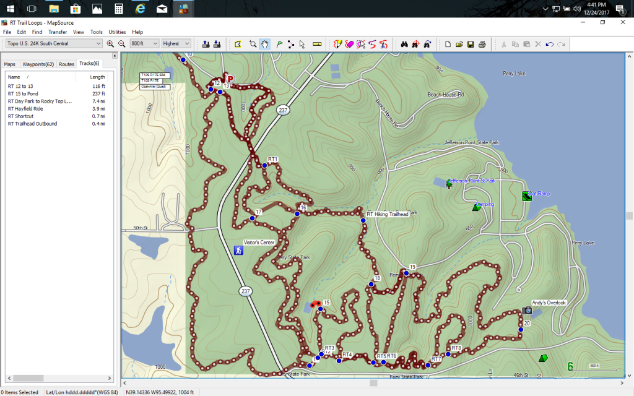Open File Explorer from the taskbar
The width and height of the screenshot is (634, 396).
pyautogui.click(x=54, y=9)
